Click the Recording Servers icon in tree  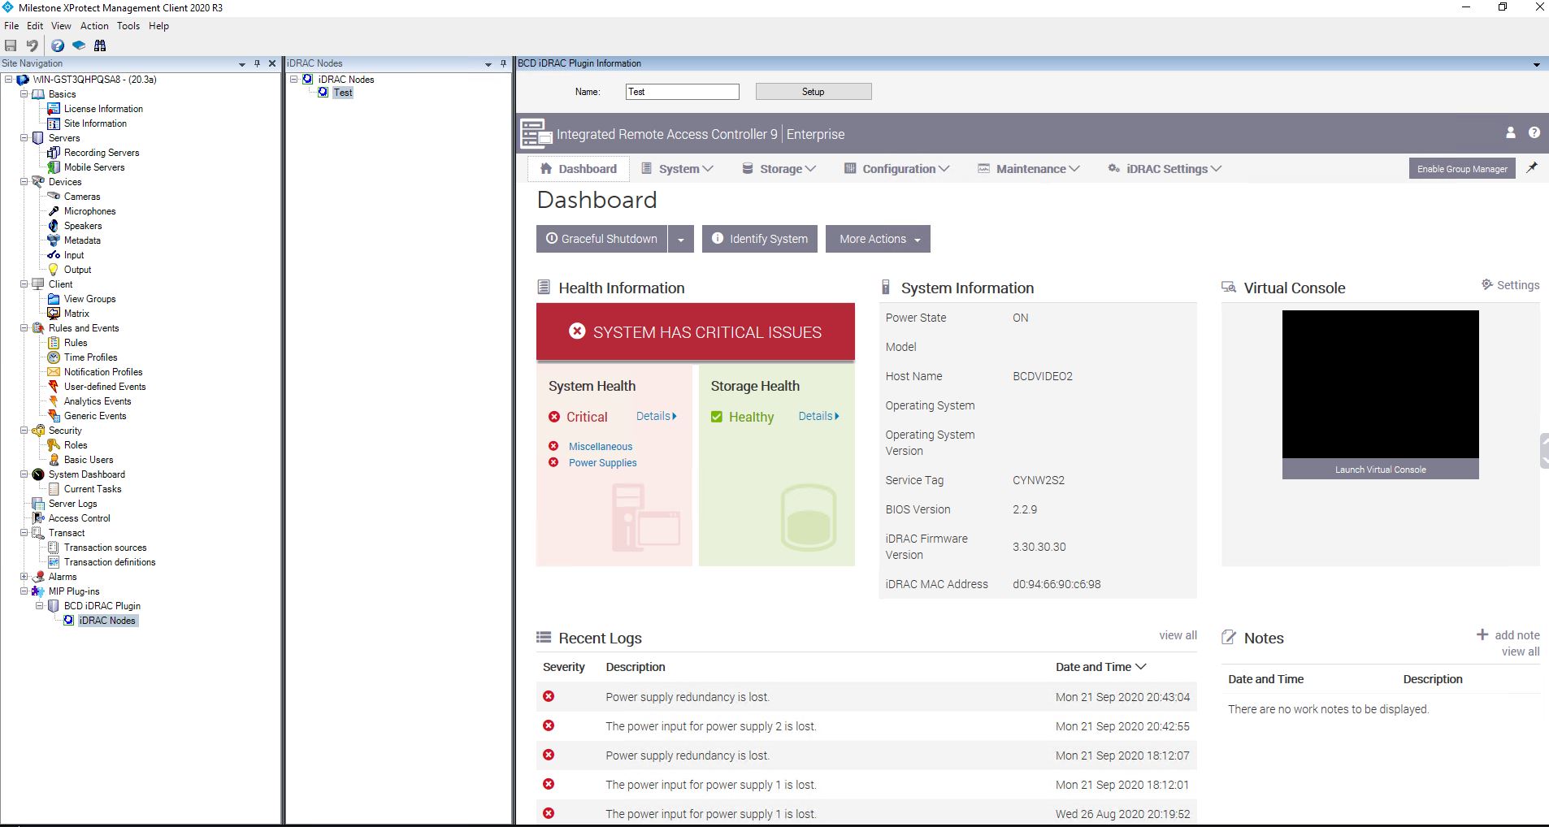pos(54,153)
